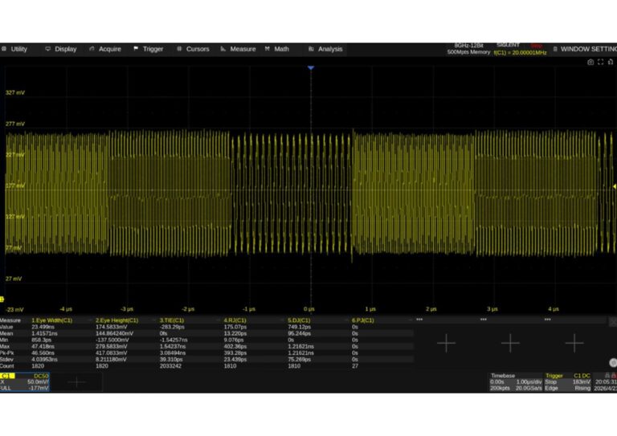
Task: Click the Eye Height(C1) measurement header
Action: [116, 320]
